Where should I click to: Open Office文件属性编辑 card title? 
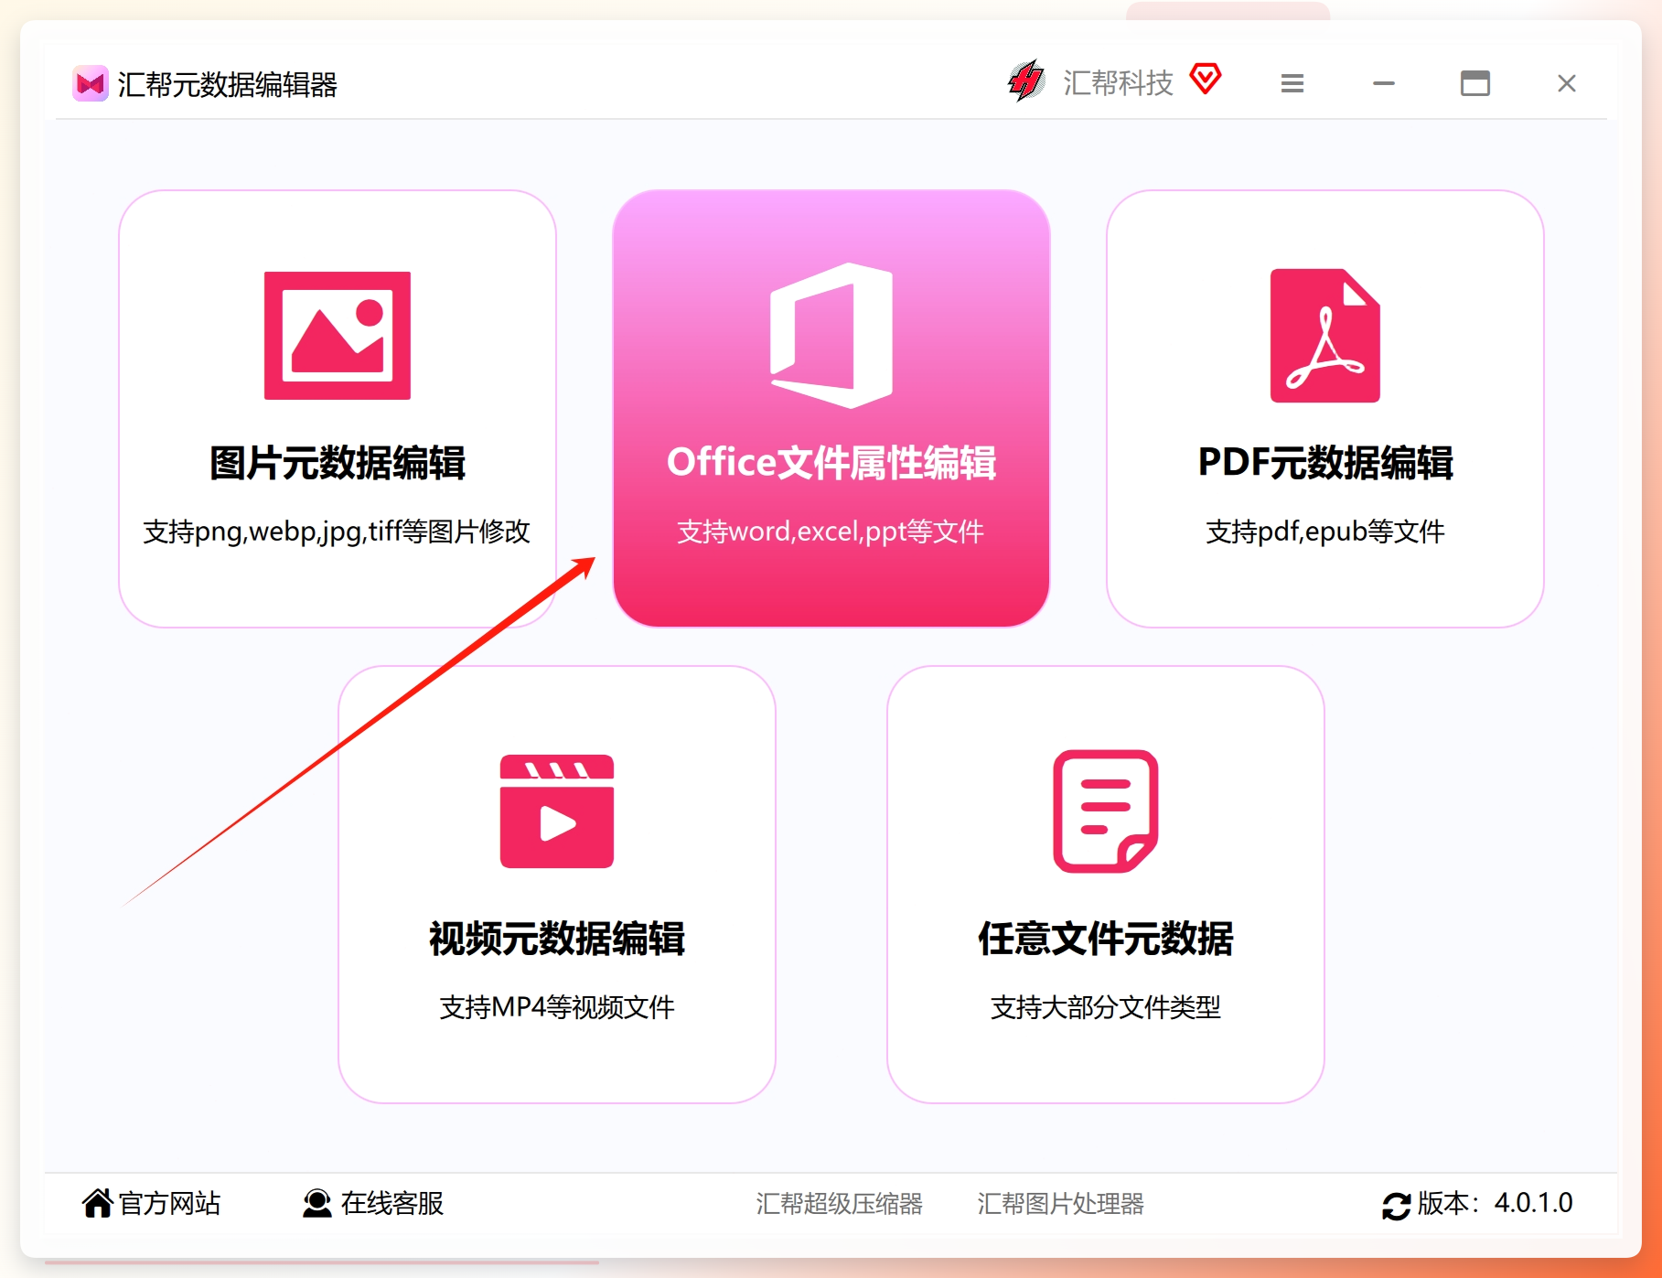pyautogui.click(x=831, y=463)
